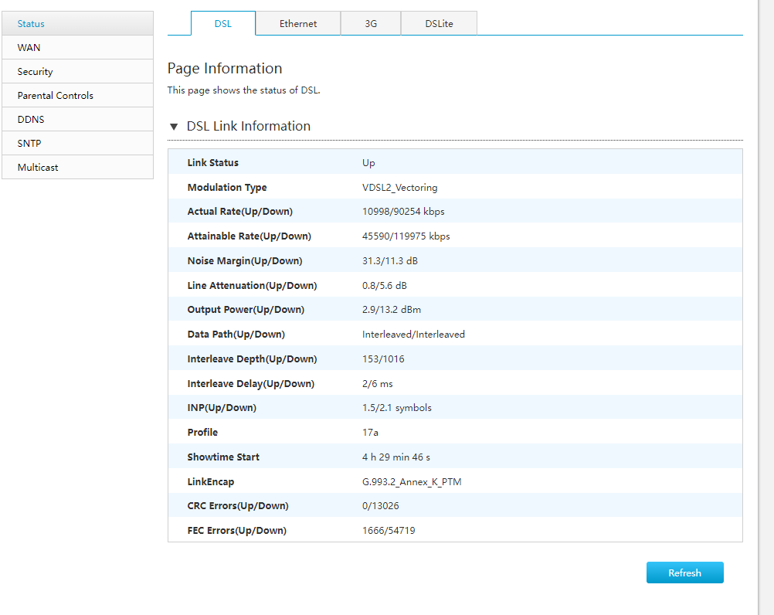Click the DSL Link Information heading

[248, 127]
